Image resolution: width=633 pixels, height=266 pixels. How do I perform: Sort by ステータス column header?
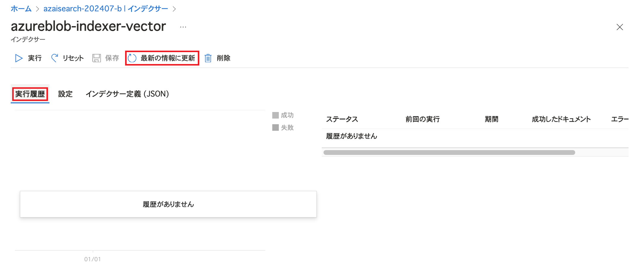point(342,119)
